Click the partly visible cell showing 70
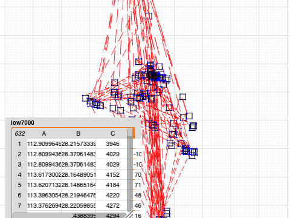 138,174
